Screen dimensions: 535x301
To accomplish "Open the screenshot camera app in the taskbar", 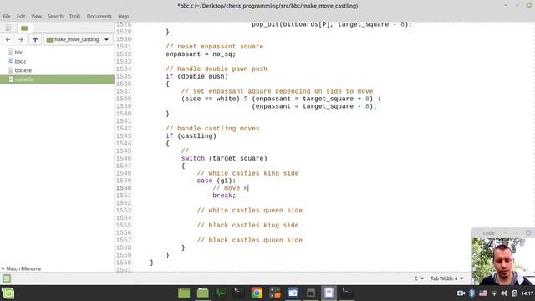I will click(293, 293).
